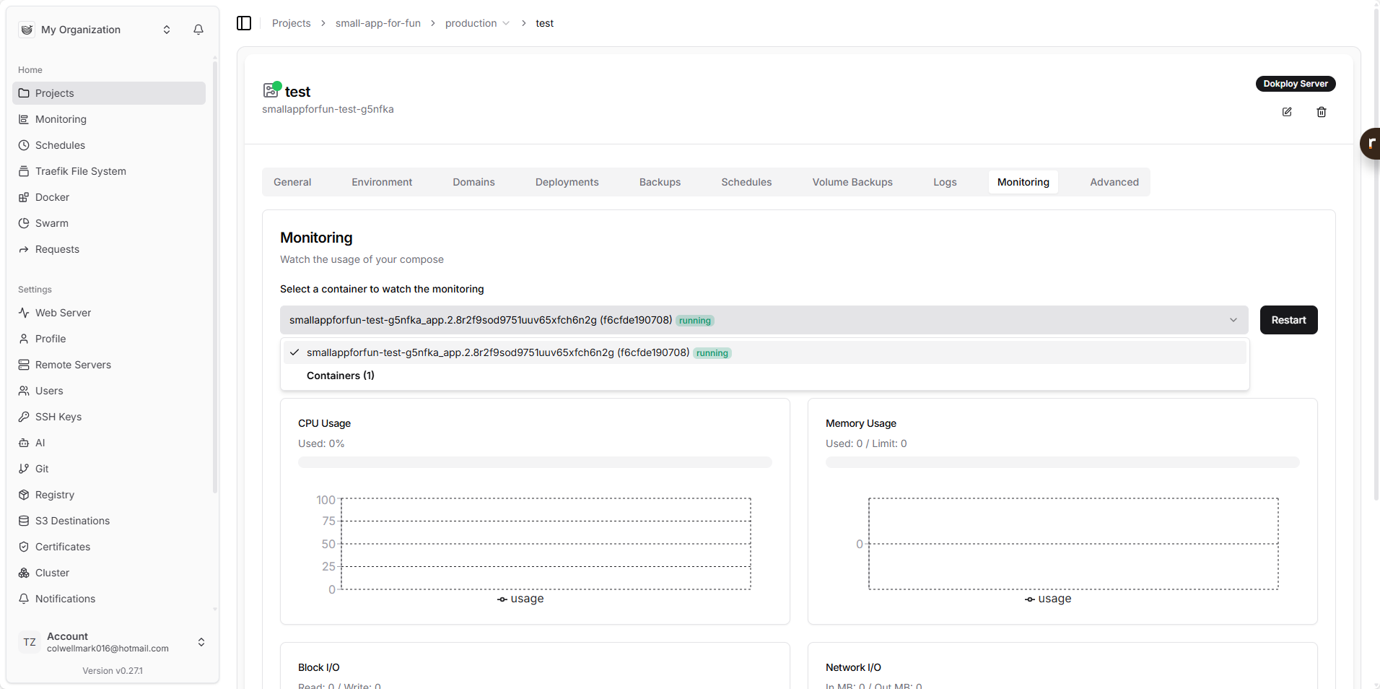
Task: Click the edit pencil icon for test
Action: 1287,112
